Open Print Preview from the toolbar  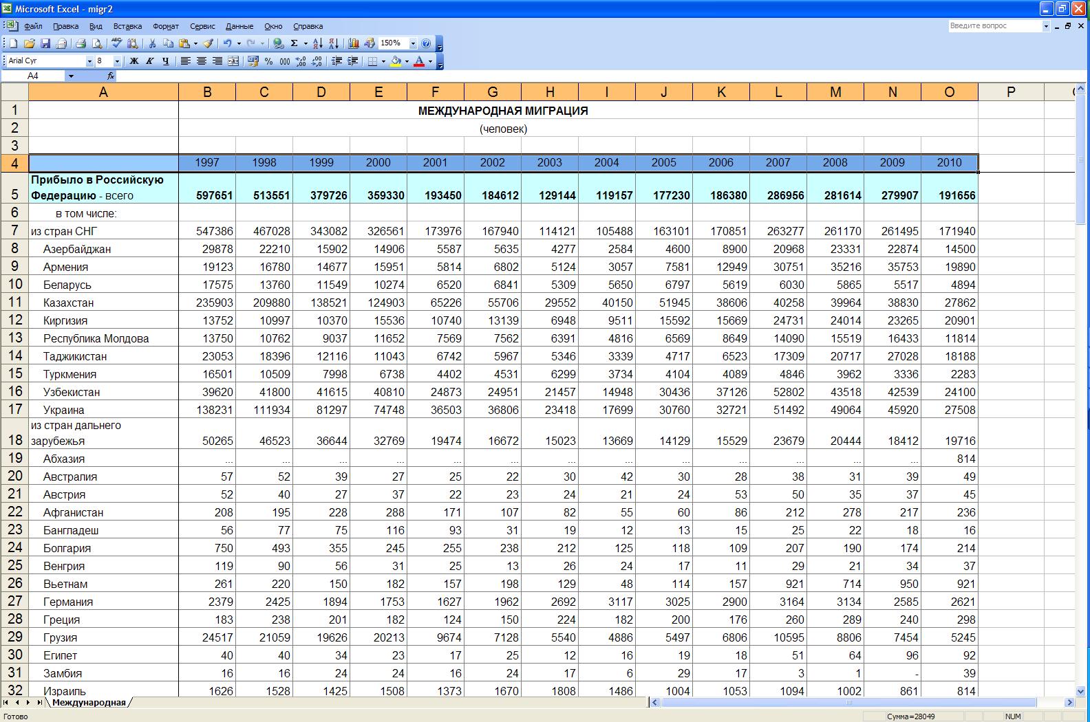tap(97, 43)
